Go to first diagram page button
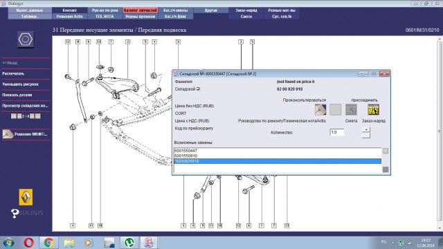The height and width of the screenshot is (249, 443). pos(14,116)
